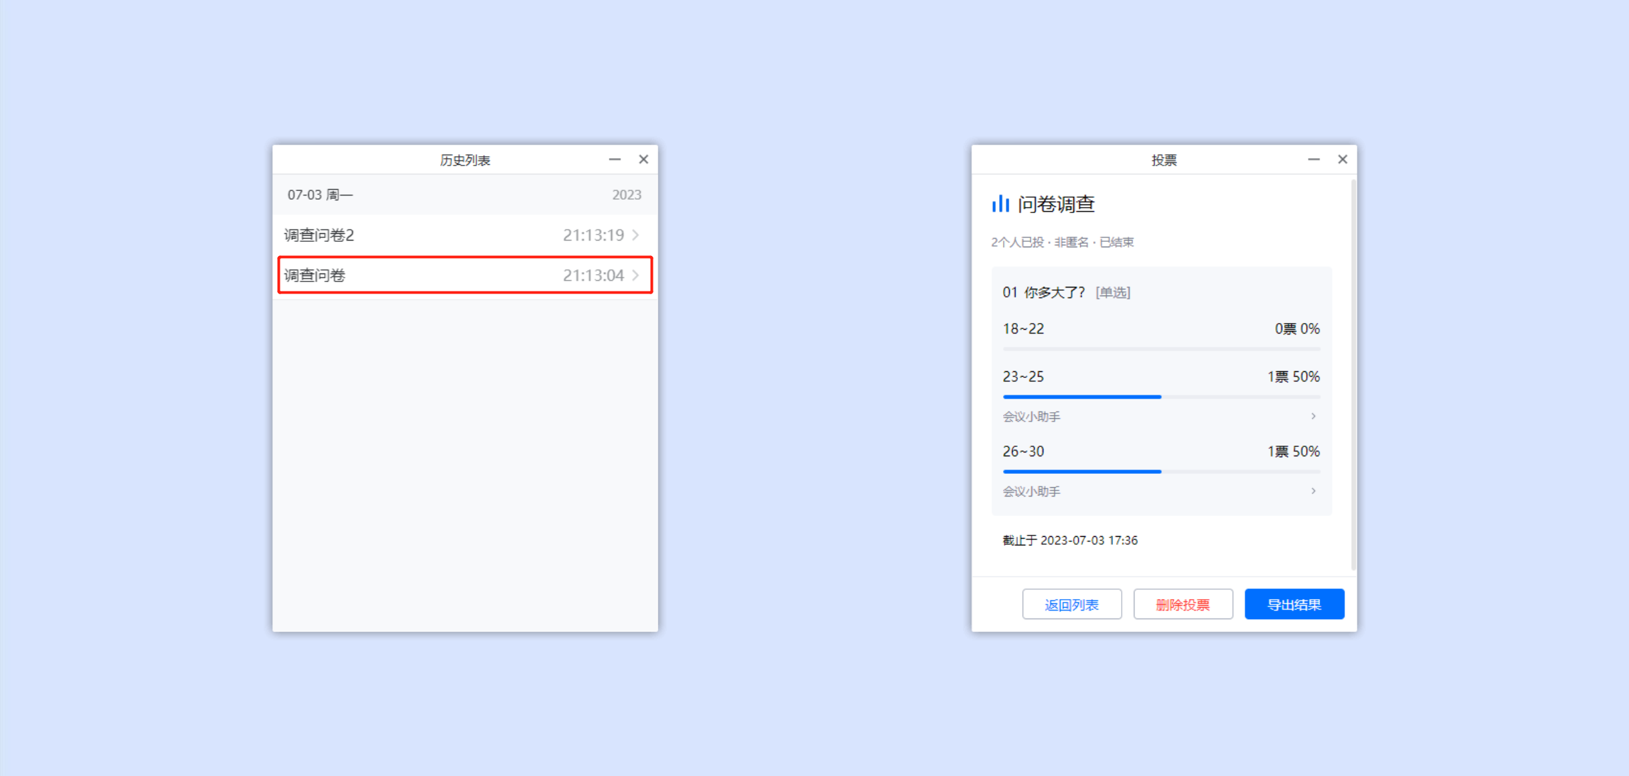Click the 0票 0% result text
This screenshot has height=776, width=1629.
1297,329
